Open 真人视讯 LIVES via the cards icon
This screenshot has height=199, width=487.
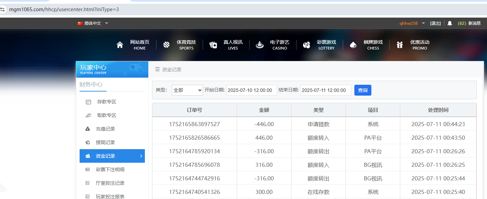tap(213, 44)
